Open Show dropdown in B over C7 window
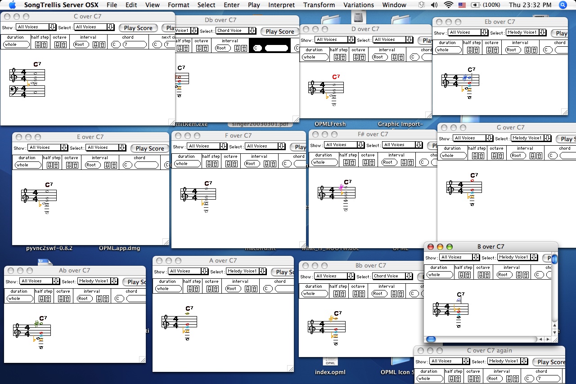576x384 pixels. (459, 257)
